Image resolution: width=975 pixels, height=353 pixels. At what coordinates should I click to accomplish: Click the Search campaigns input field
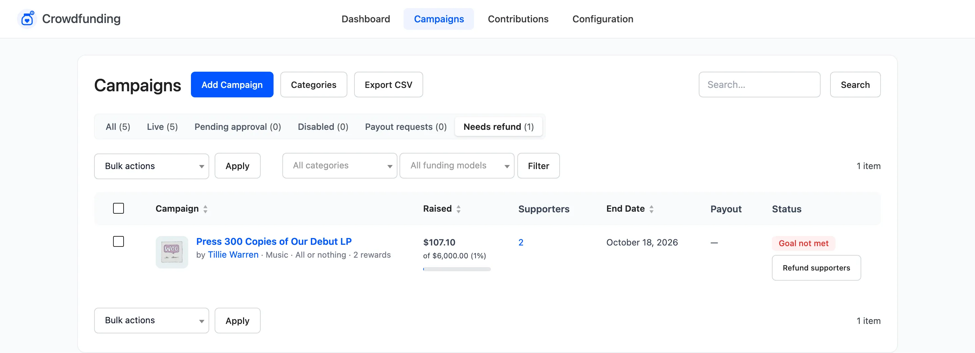click(759, 85)
